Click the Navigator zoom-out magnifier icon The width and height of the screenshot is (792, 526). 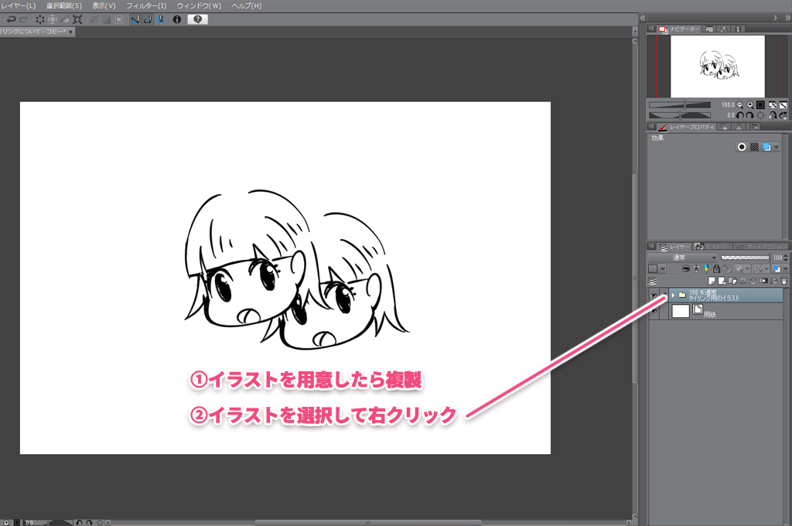point(740,104)
